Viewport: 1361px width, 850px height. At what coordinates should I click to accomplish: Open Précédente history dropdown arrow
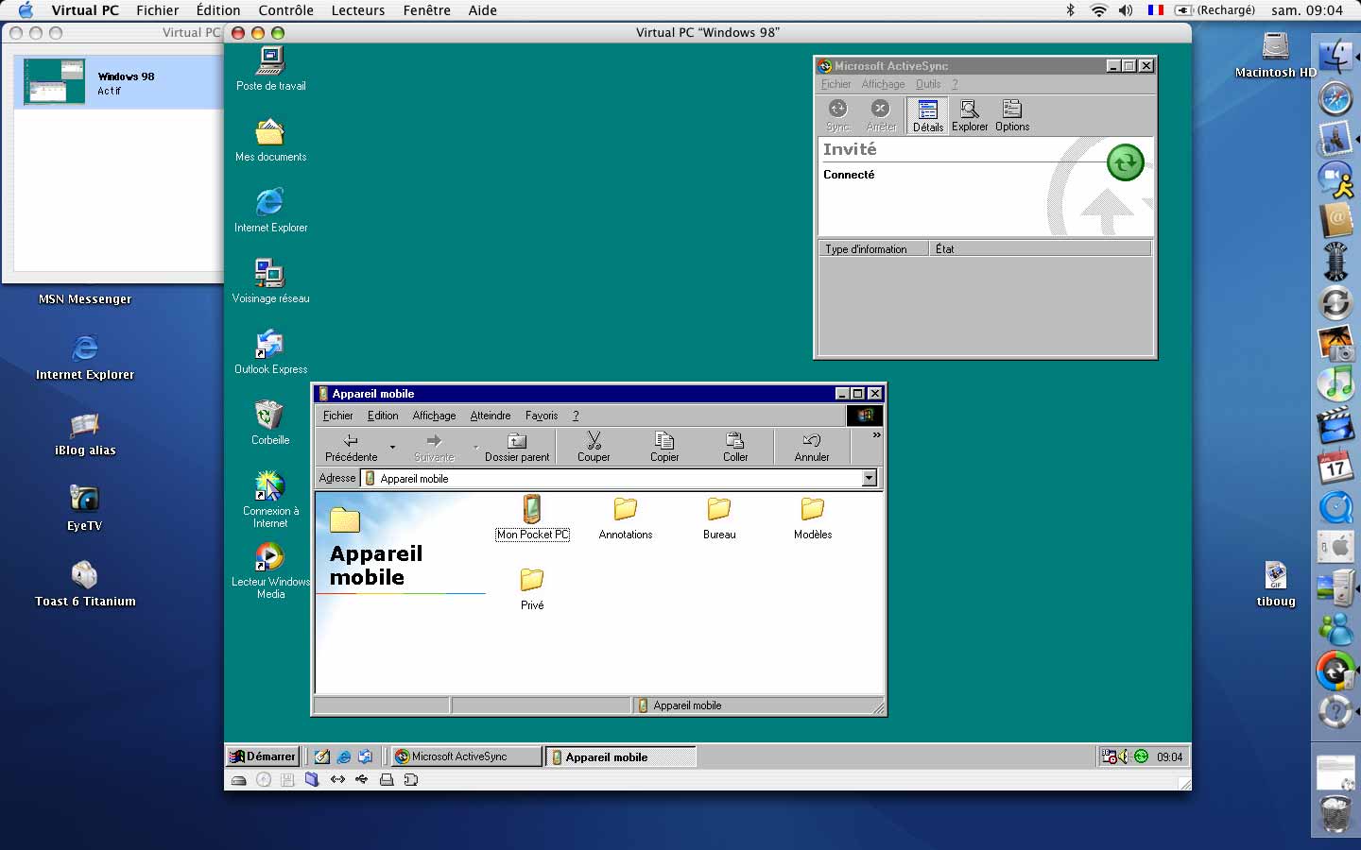point(392,447)
